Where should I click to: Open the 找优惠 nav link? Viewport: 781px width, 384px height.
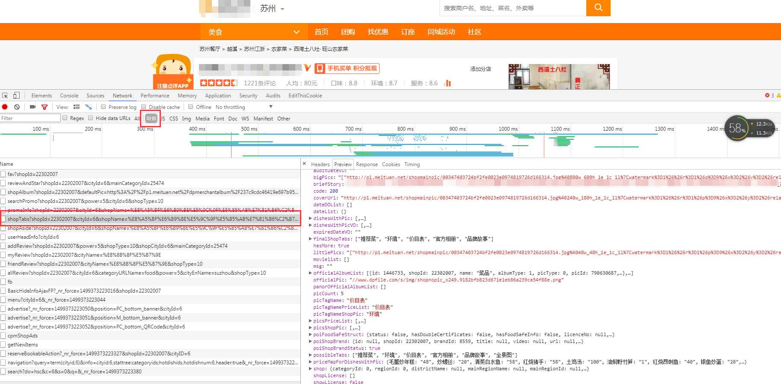(378, 32)
